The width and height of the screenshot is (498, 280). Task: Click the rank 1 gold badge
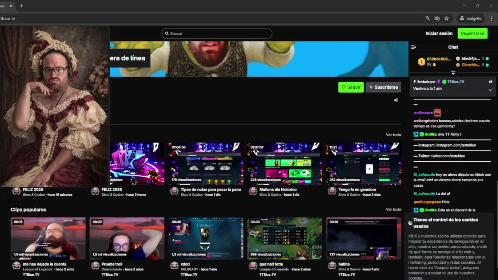(x=421, y=62)
